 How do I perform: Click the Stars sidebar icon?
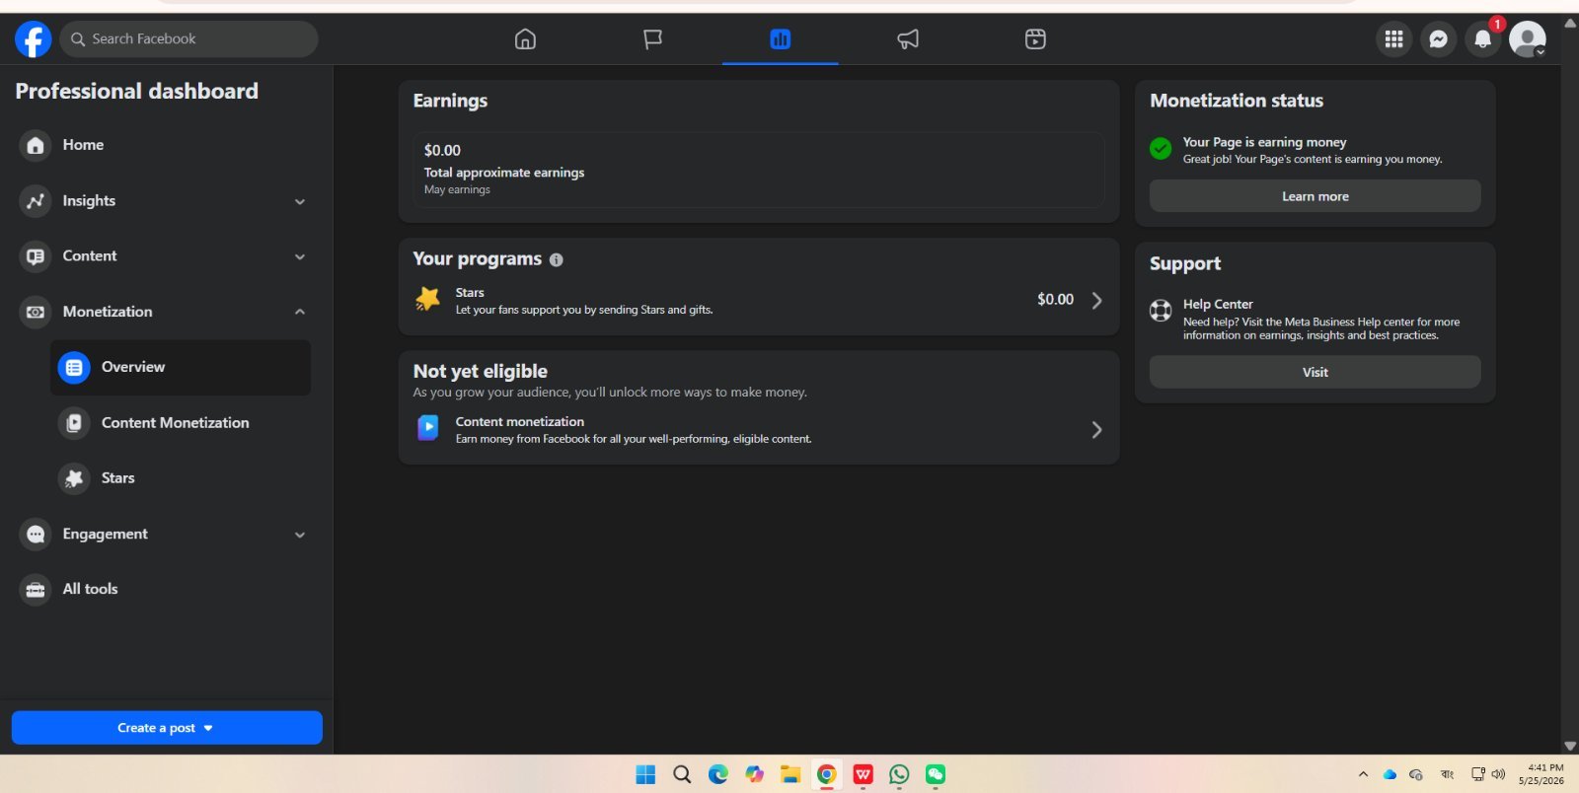74,478
